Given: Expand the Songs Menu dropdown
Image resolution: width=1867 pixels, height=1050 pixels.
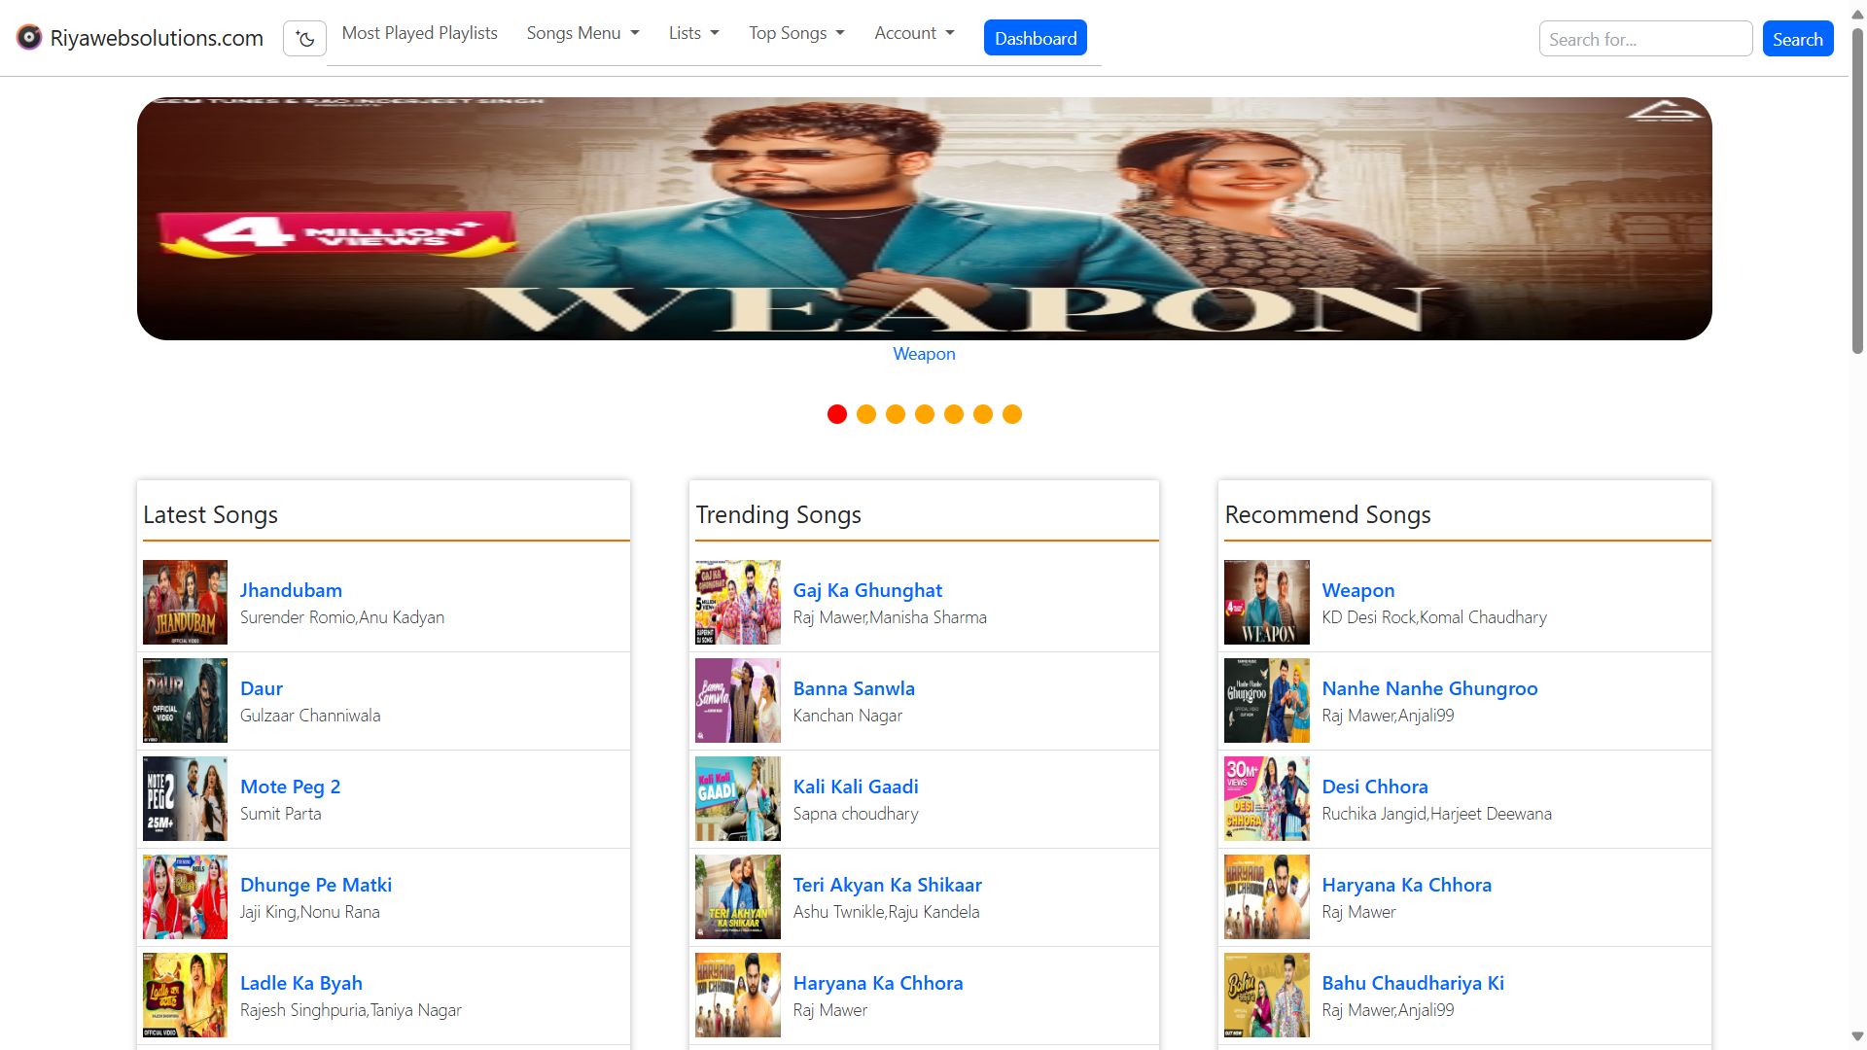Looking at the screenshot, I should pos(582,33).
